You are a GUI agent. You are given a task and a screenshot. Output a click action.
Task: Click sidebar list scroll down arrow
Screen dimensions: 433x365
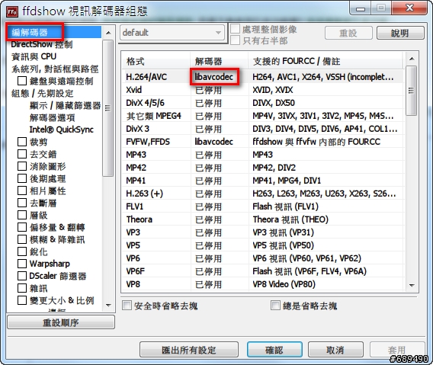(108, 306)
